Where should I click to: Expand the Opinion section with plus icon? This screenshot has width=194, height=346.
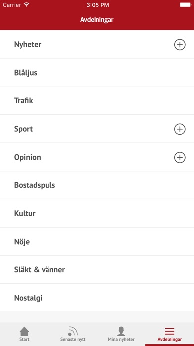click(180, 157)
